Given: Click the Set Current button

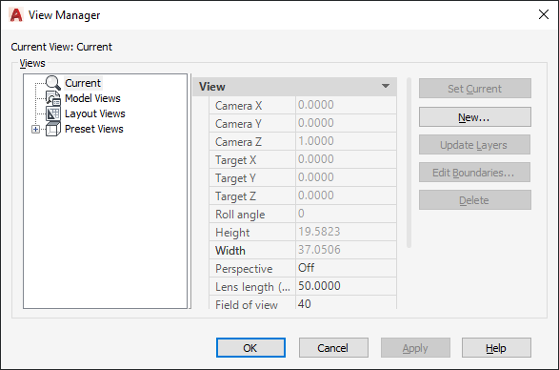Looking at the screenshot, I should tap(475, 89).
